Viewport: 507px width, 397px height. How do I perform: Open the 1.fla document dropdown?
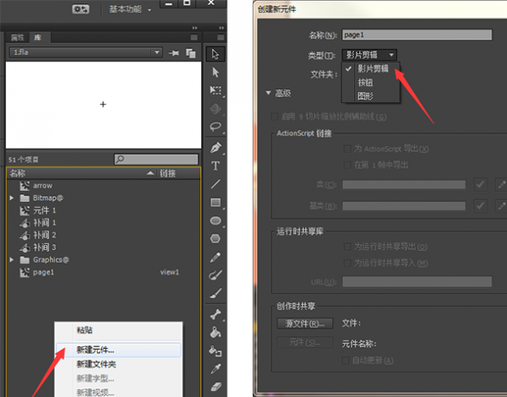[86, 52]
